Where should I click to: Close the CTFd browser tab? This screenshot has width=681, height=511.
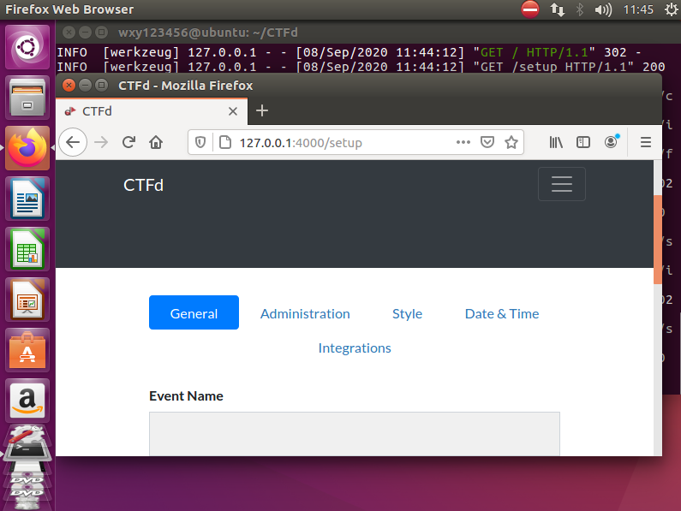pyautogui.click(x=233, y=111)
